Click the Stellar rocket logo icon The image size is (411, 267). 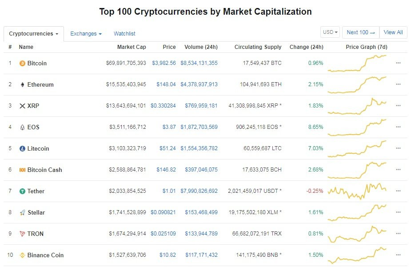click(22, 213)
